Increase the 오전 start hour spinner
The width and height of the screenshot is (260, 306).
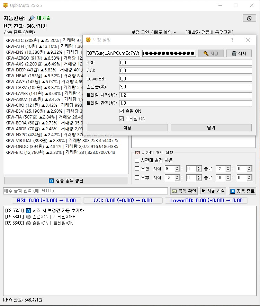(177, 167)
